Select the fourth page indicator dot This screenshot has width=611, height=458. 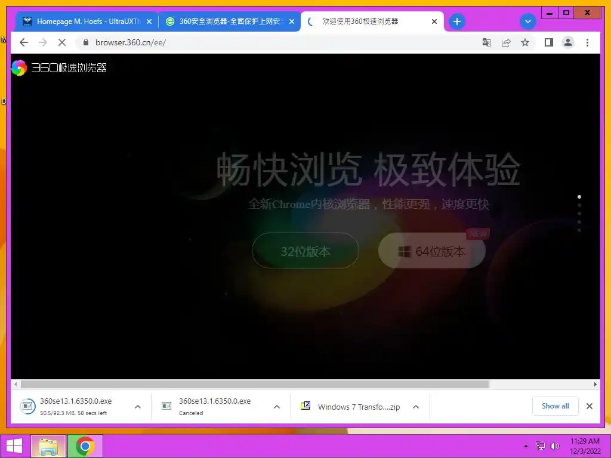[579, 222]
